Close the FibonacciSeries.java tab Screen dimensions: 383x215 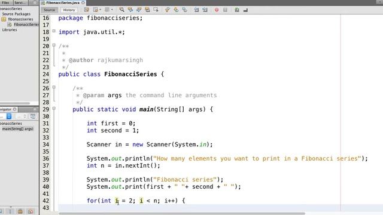[83, 2]
